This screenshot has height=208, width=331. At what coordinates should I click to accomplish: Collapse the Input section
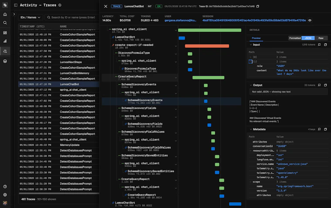[x=251, y=44]
